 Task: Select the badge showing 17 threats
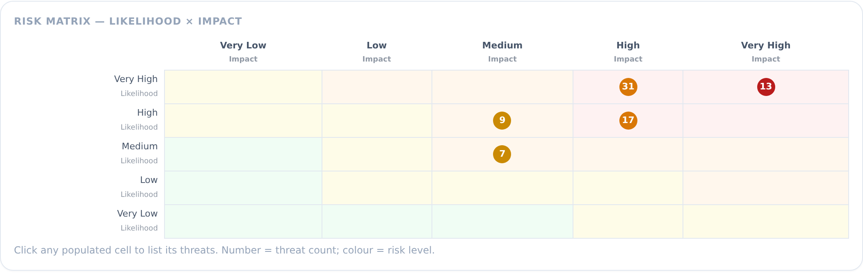point(628,121)
